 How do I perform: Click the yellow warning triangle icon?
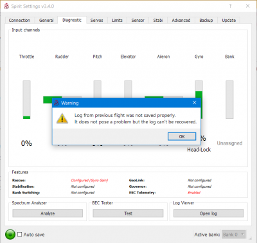(x=62, y=118)
